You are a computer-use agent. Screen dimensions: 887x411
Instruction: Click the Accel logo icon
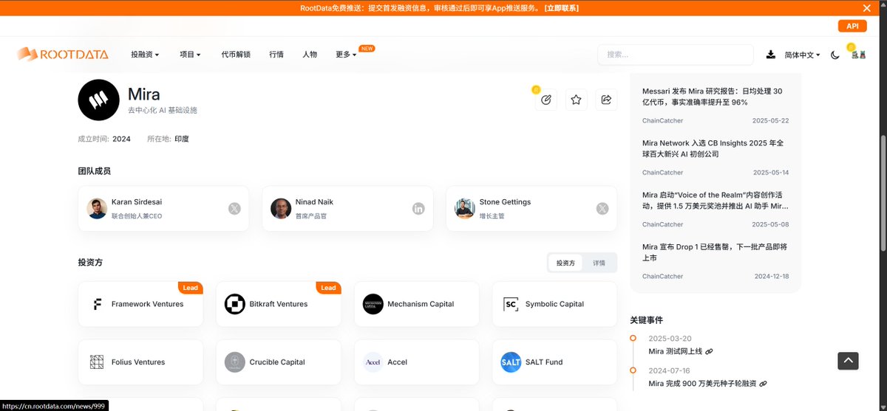click(373, 362)
